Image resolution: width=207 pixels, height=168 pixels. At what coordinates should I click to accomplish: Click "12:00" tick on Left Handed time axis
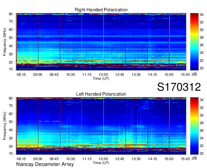[x=103, y=159]
